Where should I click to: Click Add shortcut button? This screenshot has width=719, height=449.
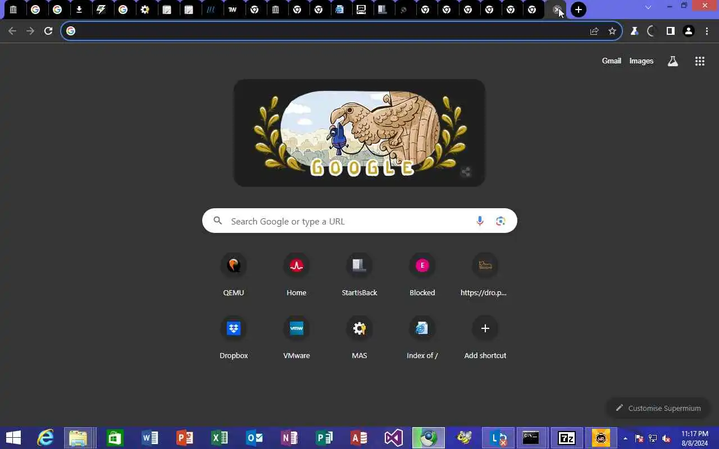pos(485,338)
